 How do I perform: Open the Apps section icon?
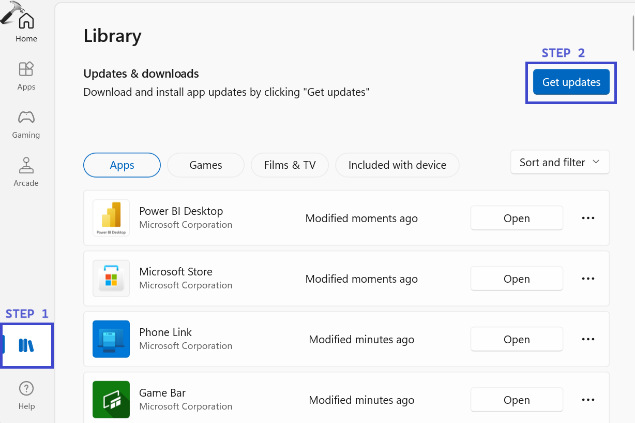point(26,69)
